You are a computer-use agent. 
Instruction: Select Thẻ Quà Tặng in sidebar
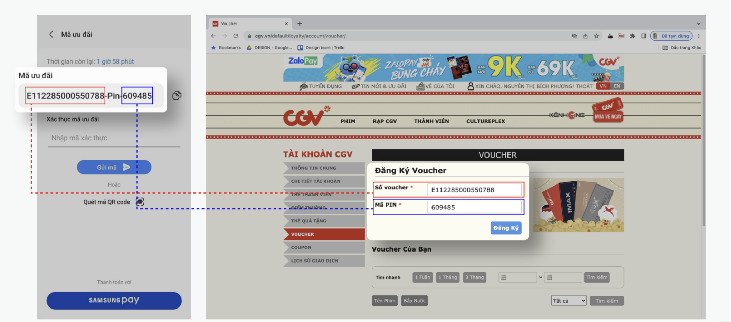[x=324, y=221]
